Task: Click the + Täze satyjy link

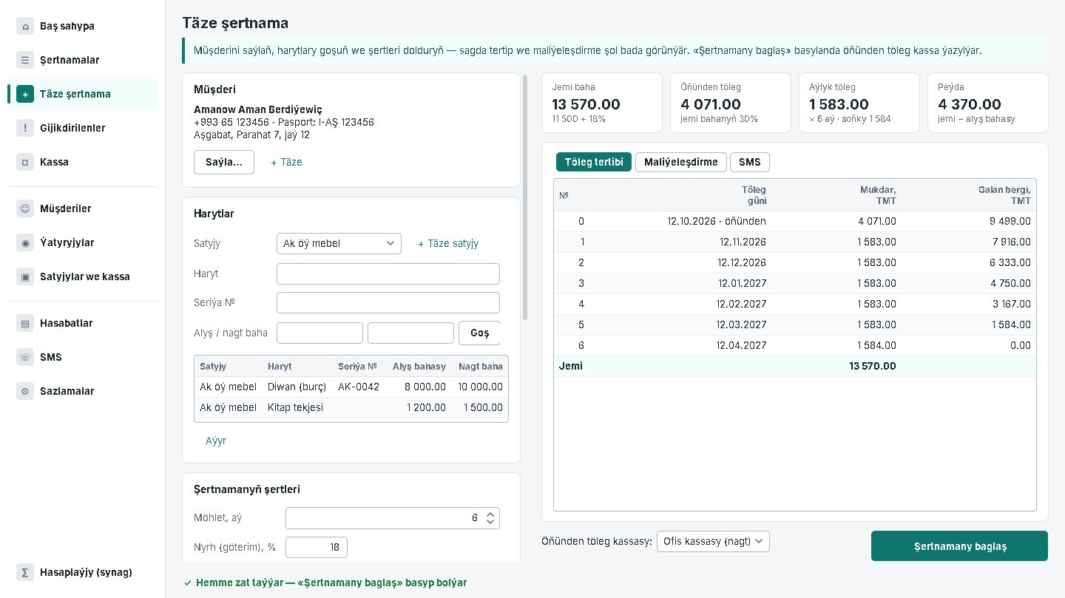Action: coord(448,243)
